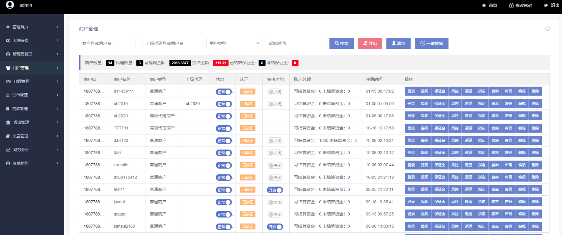
Task: Click the home icon beside 管理首页
Action: 8,27
